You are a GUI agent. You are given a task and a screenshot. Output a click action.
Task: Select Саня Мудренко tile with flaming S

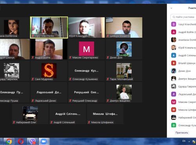click(x=49, y=71)
